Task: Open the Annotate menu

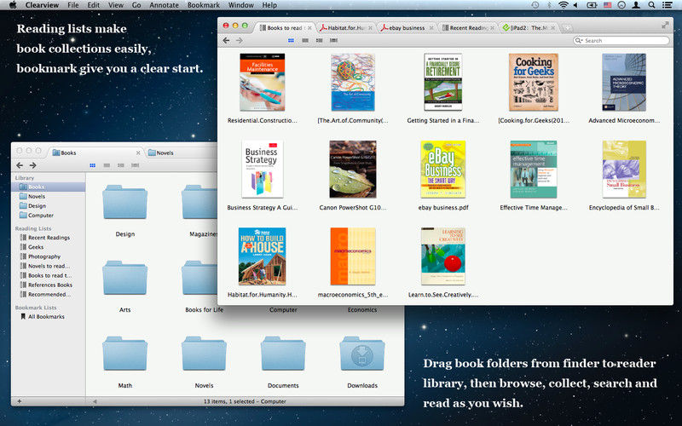Action: pos(164,5)
